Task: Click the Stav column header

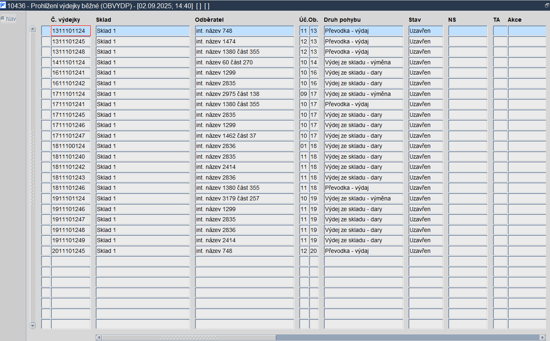Action: click(x=415, y=20)
